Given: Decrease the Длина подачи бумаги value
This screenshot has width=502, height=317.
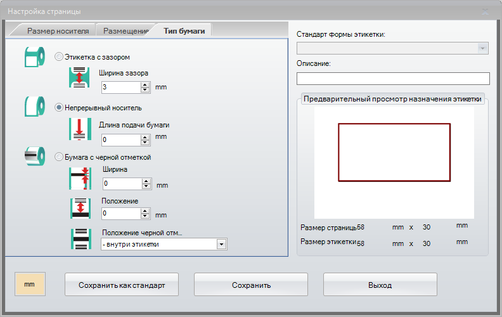Looking at the screenshot, I should click(145, 142).
